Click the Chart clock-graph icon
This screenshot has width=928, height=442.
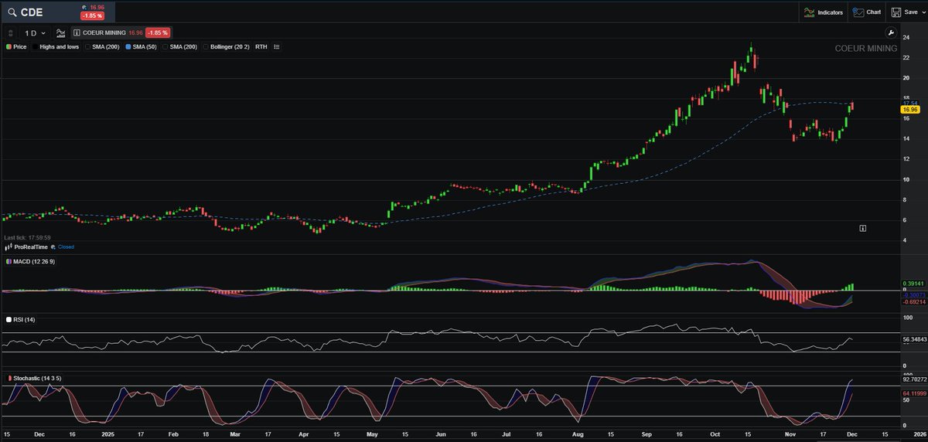coord(858,12)
